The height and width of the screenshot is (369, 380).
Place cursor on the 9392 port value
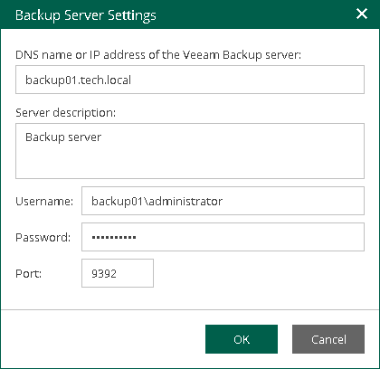(104, 273)
